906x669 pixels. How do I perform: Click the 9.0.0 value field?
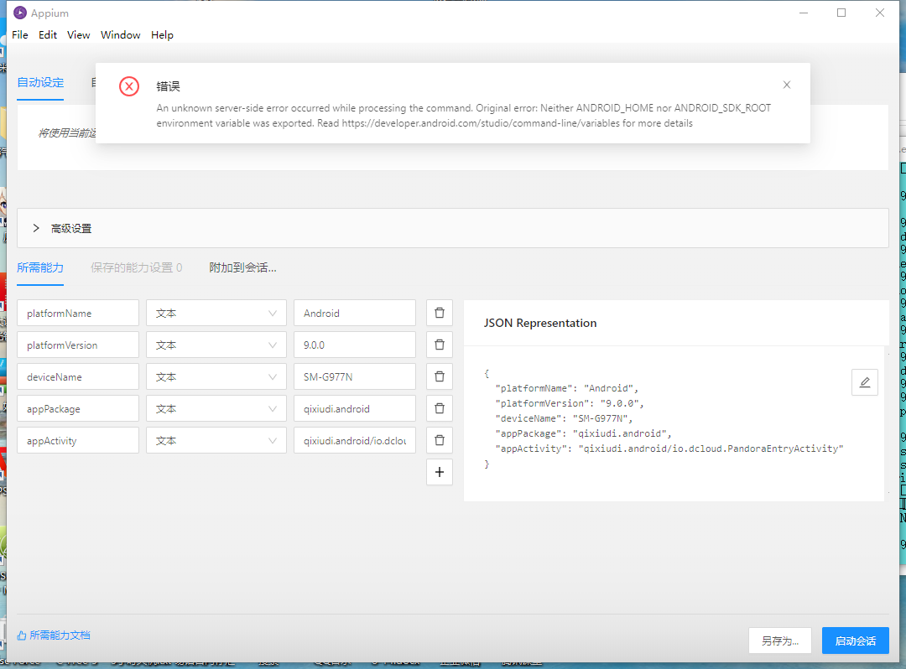(355, 345)
